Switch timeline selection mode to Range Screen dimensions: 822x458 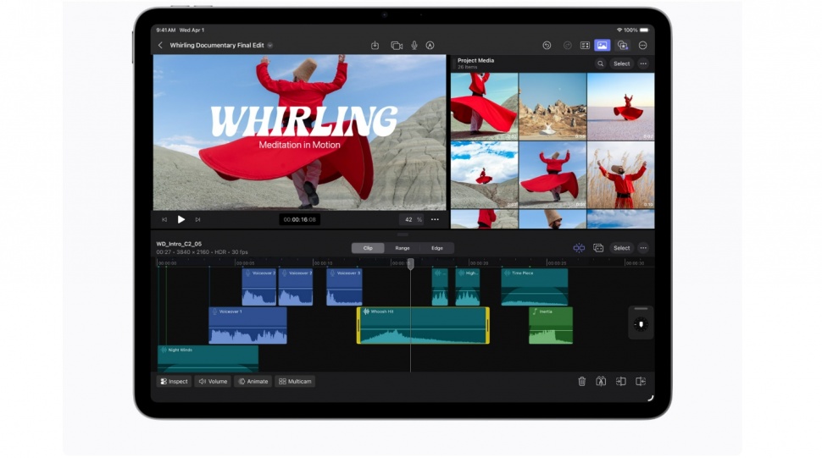point(402,248)
